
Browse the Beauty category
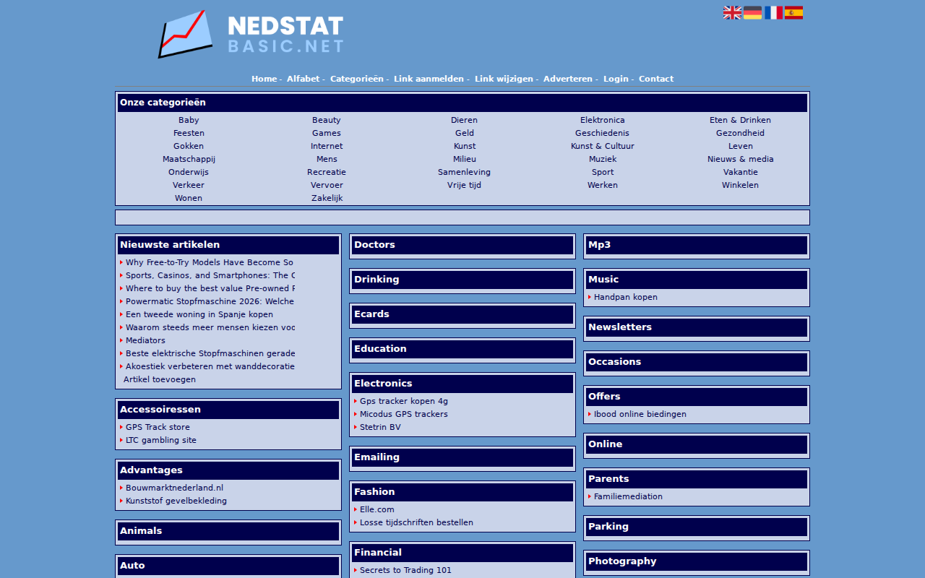coord(327,120)
